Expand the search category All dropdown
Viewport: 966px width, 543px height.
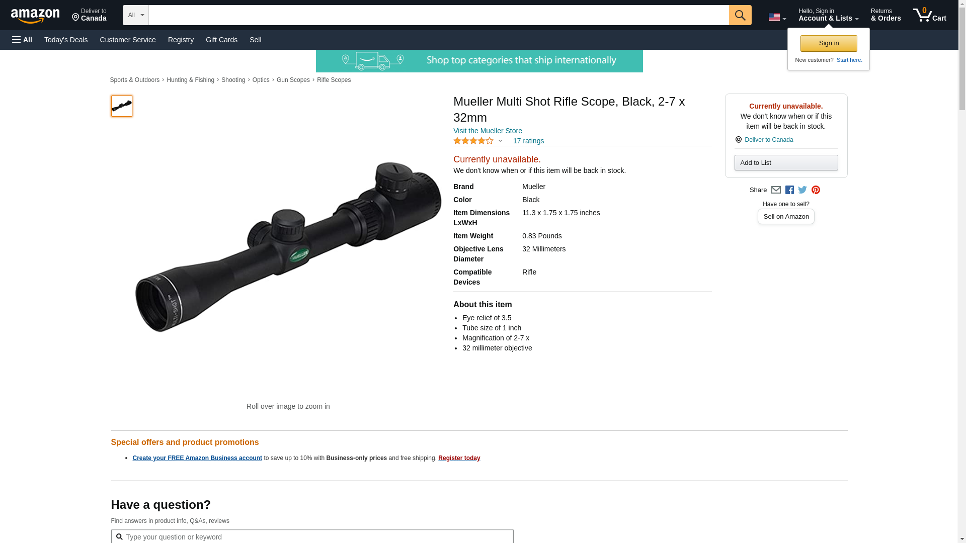(136, 15)
